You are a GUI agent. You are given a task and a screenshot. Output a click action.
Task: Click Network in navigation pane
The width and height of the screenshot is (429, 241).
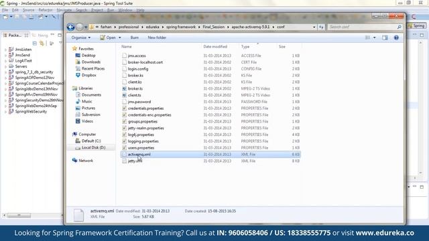tap(86, 161)
